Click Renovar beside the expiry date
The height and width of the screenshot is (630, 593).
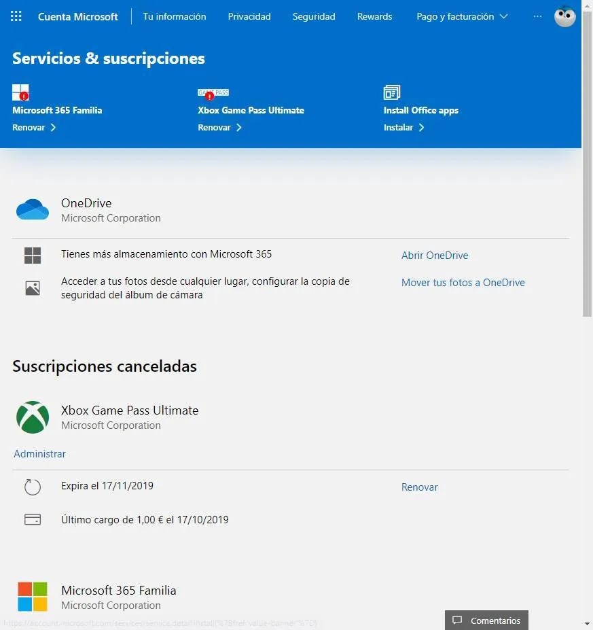point(419,487)
